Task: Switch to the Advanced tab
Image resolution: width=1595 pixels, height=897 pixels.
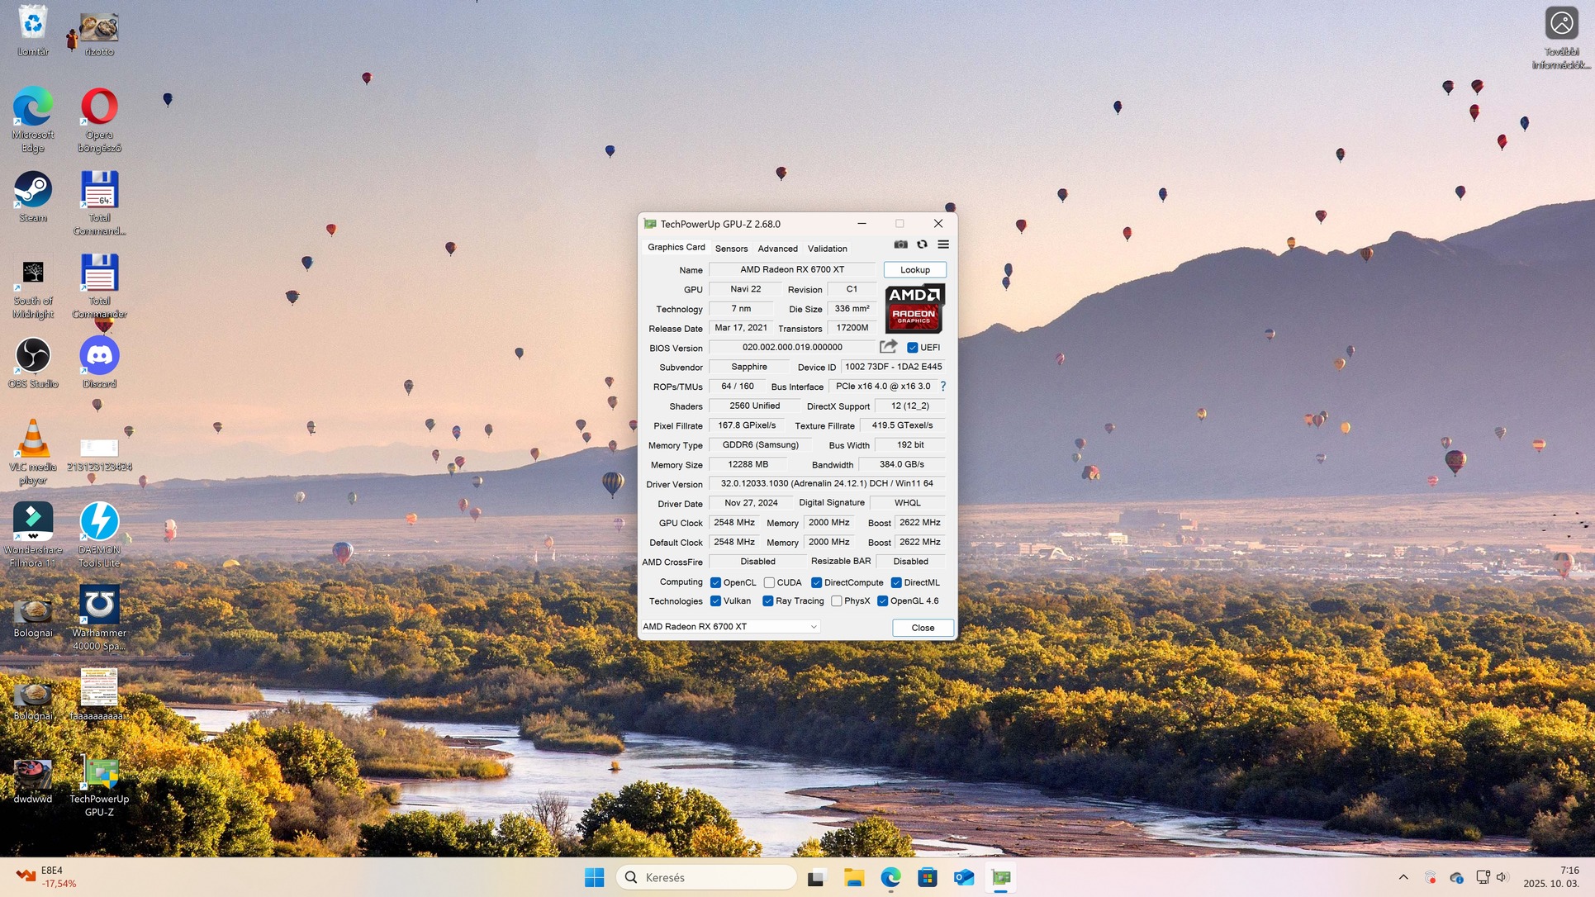Action: 777,249
